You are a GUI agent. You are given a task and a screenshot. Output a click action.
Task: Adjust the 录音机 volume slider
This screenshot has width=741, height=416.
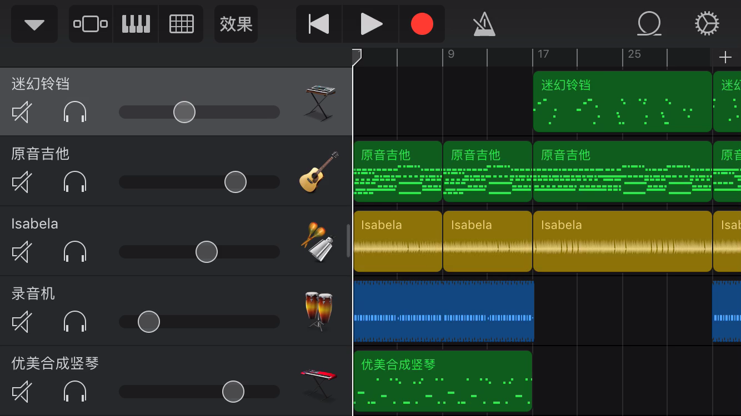[149, 322]
